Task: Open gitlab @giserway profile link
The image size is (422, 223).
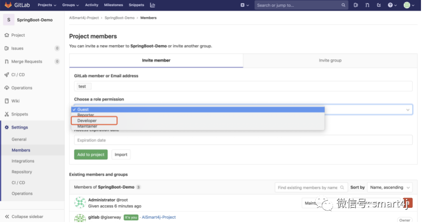Action: point(104,217)
